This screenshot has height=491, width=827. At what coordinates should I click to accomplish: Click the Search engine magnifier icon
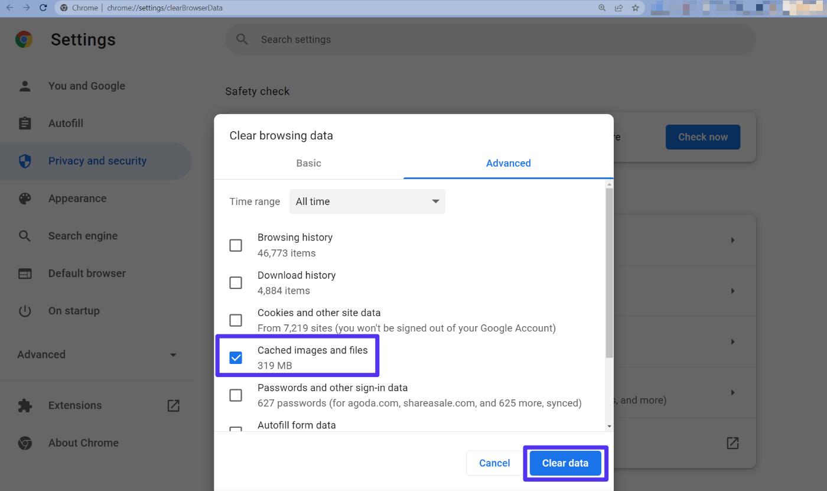(25, 236)
